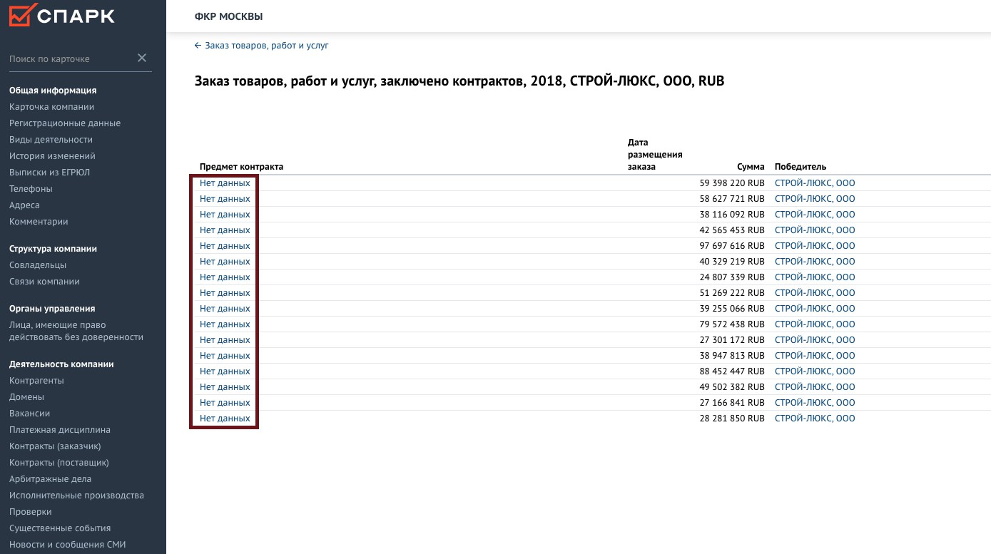Open Виды деятельности section
Image resolution: width=991 pixels, height=554 pixels.
pos(51,140)
